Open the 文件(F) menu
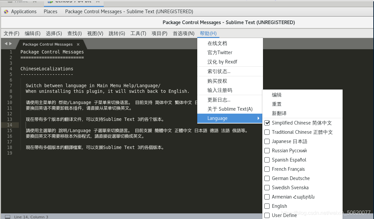Image resolution: width=374 pixels, height=219 pixels. (12, 33)
